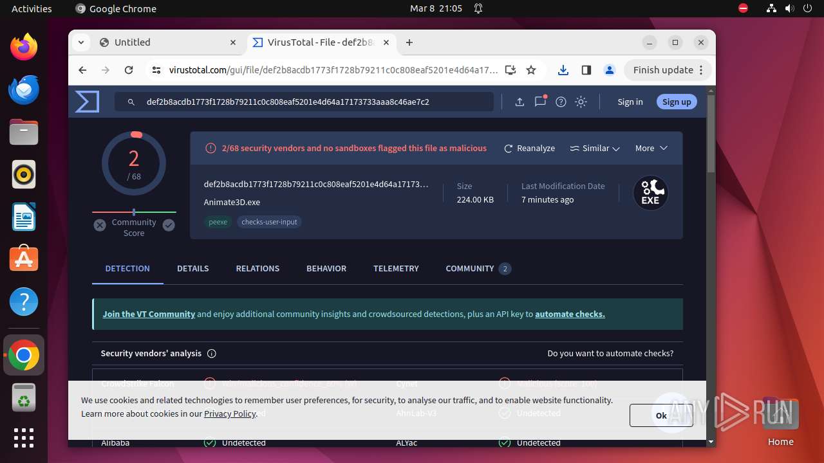Switch to the DETAILS tab

click(193, 268)
